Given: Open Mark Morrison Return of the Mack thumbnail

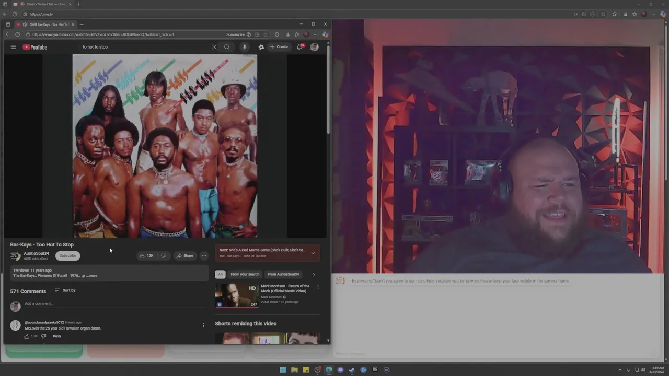Looking at the screenshot, I should [x=236, y=296].
